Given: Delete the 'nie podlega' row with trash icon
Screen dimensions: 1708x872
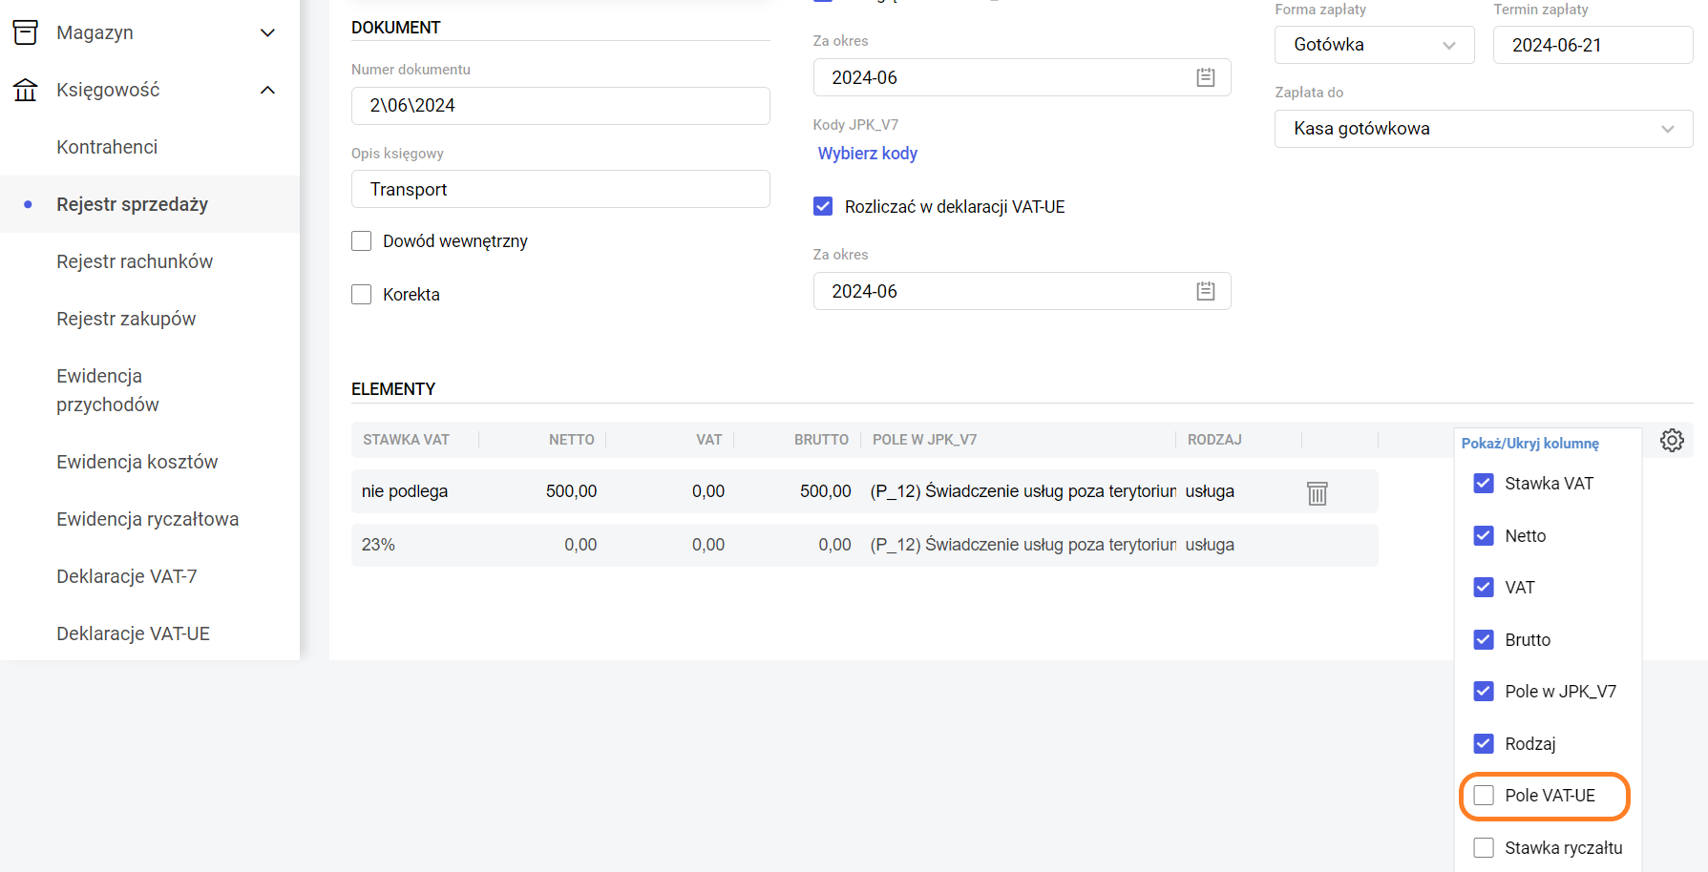Looking at the screenshot, I should point(1317,492).
